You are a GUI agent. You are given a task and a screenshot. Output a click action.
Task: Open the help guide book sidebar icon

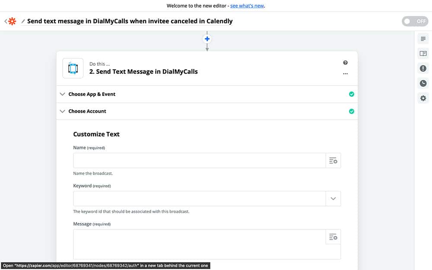click(x=423, y=54)
